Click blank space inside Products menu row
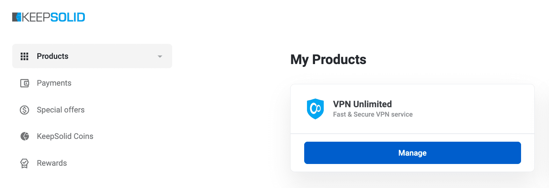549x188 pixels. (x=112, y=56)
